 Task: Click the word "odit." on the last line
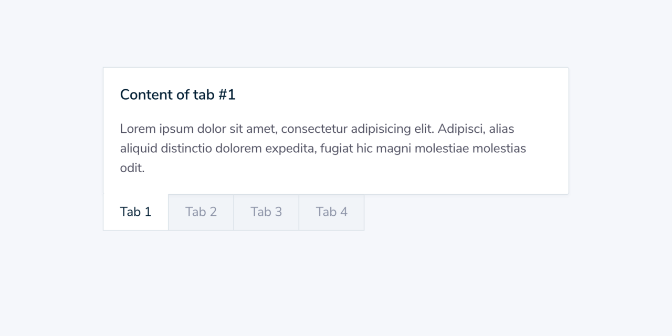[132, 169]
